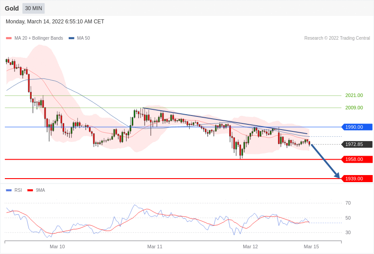
Task: Click the MA 50 legend color swatch
Action: [71, 38]
